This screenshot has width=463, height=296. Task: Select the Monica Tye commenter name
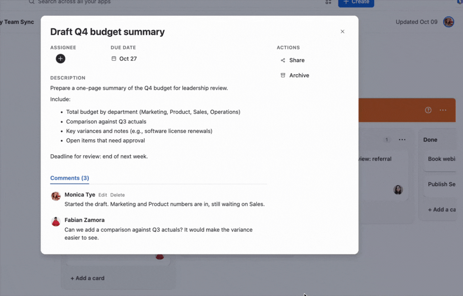coord(80,194)
